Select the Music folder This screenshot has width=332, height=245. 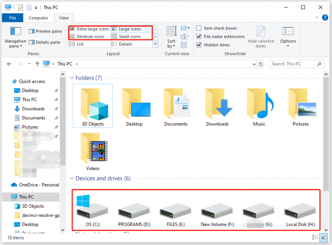pyautogui.click(x=259, y=106)
